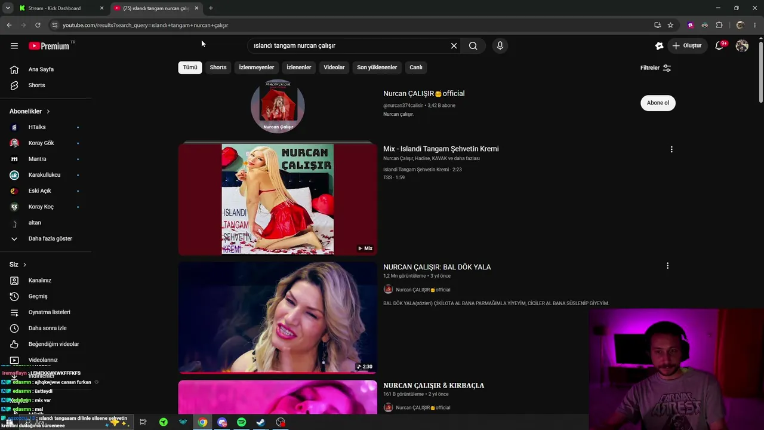The image size is (764, 430).
Task: Open the Karakullukcu subscription
Action: coord(45,175)
